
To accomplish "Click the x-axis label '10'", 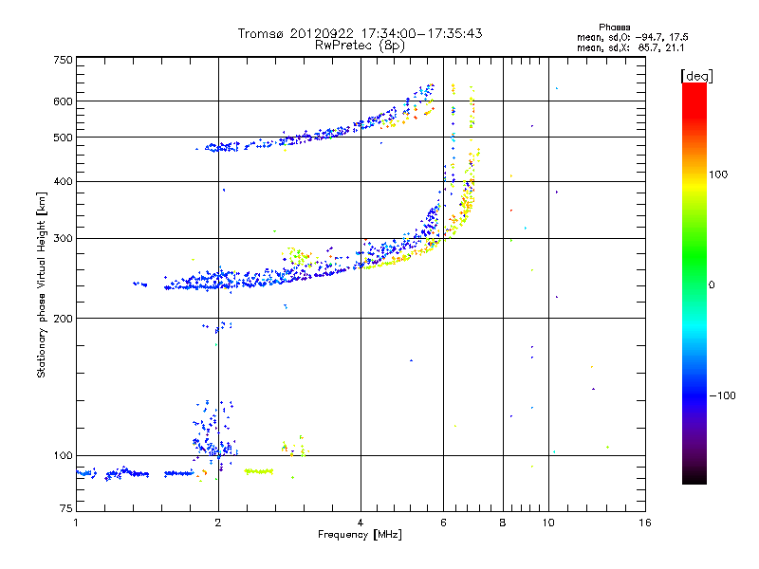I will point(548,523).
